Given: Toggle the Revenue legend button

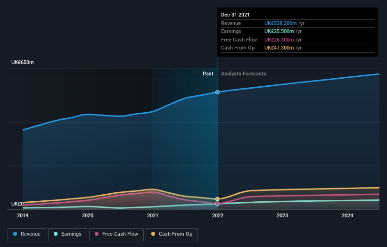Looking at the screenshot, I should (27, 234).
